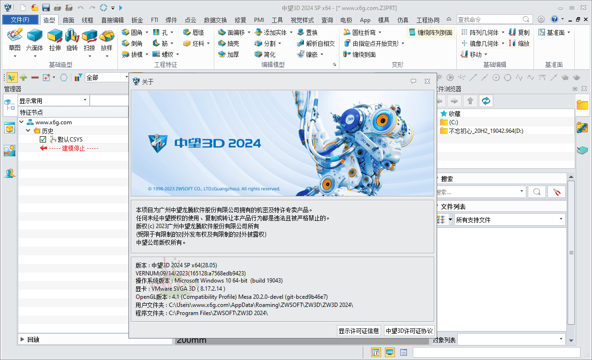The height and width of the screenshot is (360, 592).
Task: Click the refresh icon in the folder browser
Action: (x=486, y=101)
